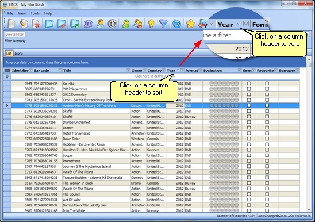Click the scrollbar up arrow of the list
Image resolution: width=315 pixels, height=222 pixels.
pos(309,59)
